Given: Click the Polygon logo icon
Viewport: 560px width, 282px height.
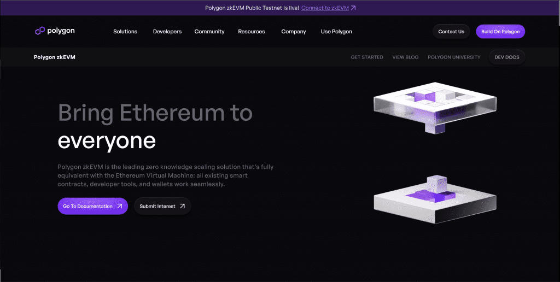Looking at the screenshot, I should (39, 31).
